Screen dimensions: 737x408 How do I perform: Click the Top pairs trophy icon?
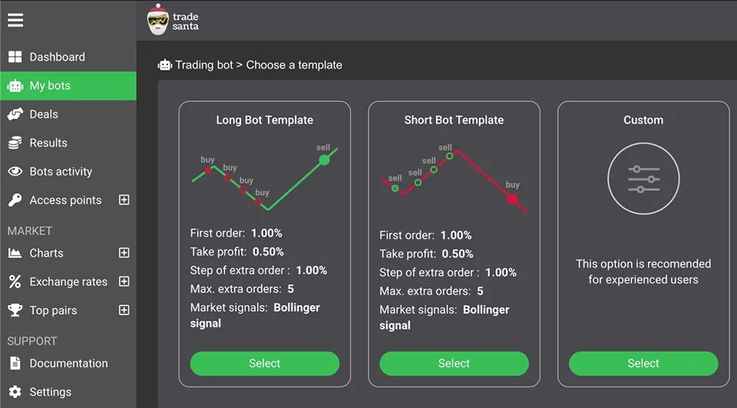point(15,311)
